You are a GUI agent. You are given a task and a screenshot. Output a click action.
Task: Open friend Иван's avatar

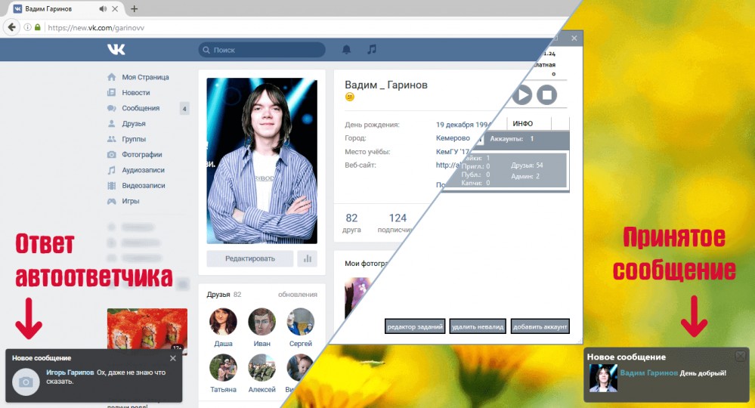(261, 321)
